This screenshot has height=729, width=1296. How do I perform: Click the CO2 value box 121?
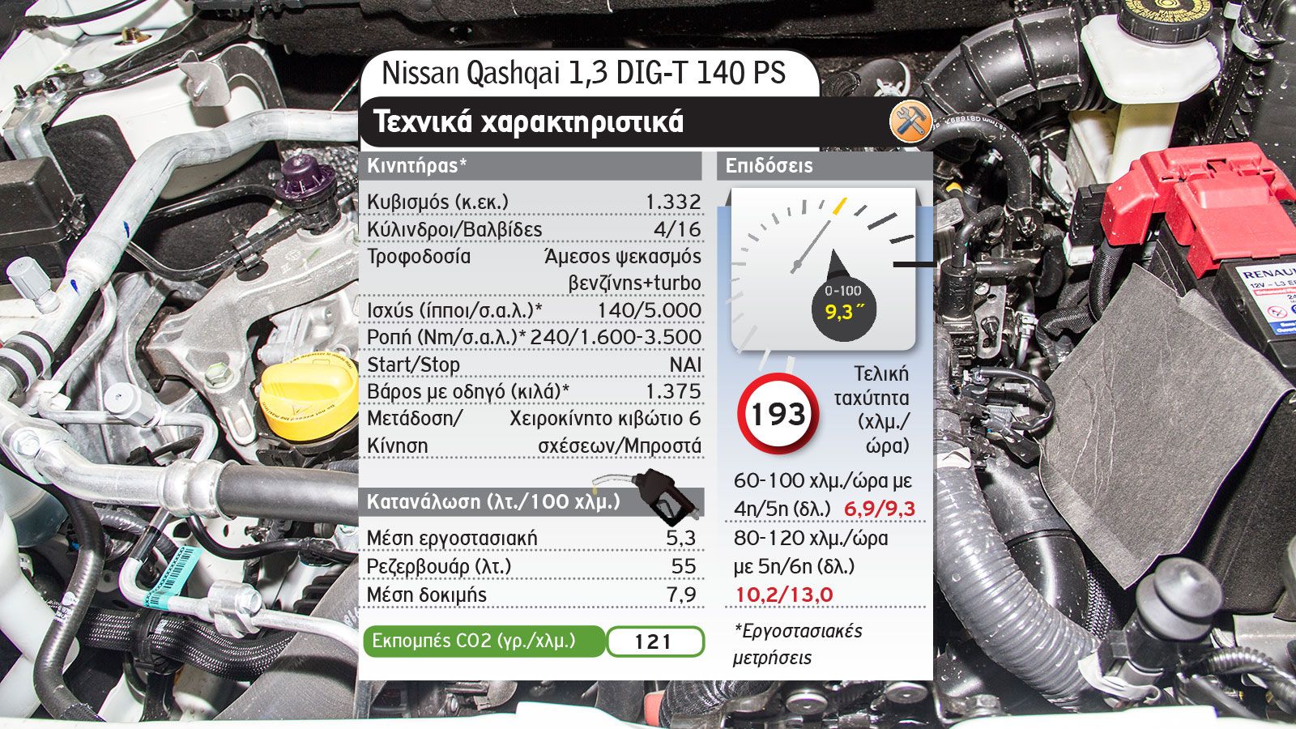(654, 642)
